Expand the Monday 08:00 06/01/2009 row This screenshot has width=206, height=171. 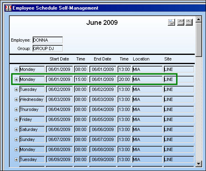pyautogui.click(x=16, y=69)
